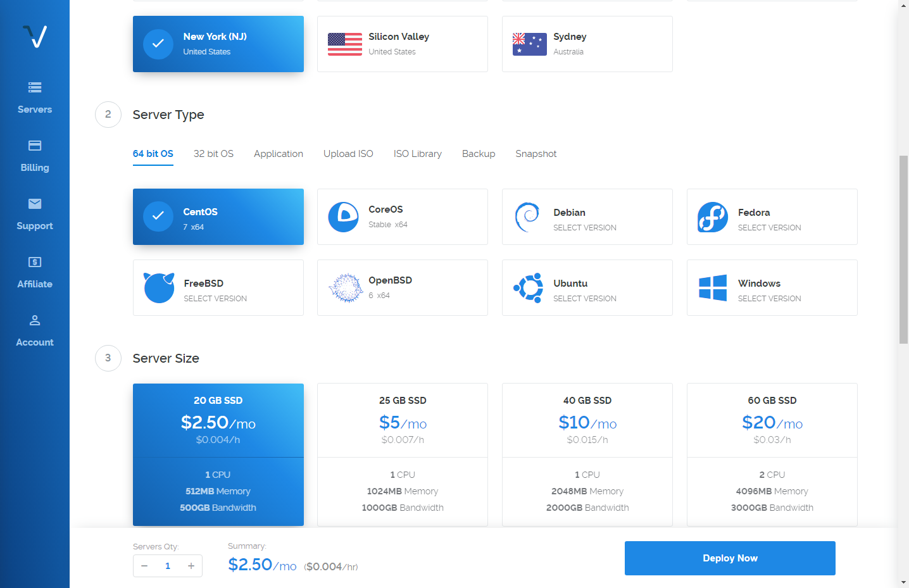Open the Upload ISO tab
Screen dimensions: 909x588
point(348,154)
